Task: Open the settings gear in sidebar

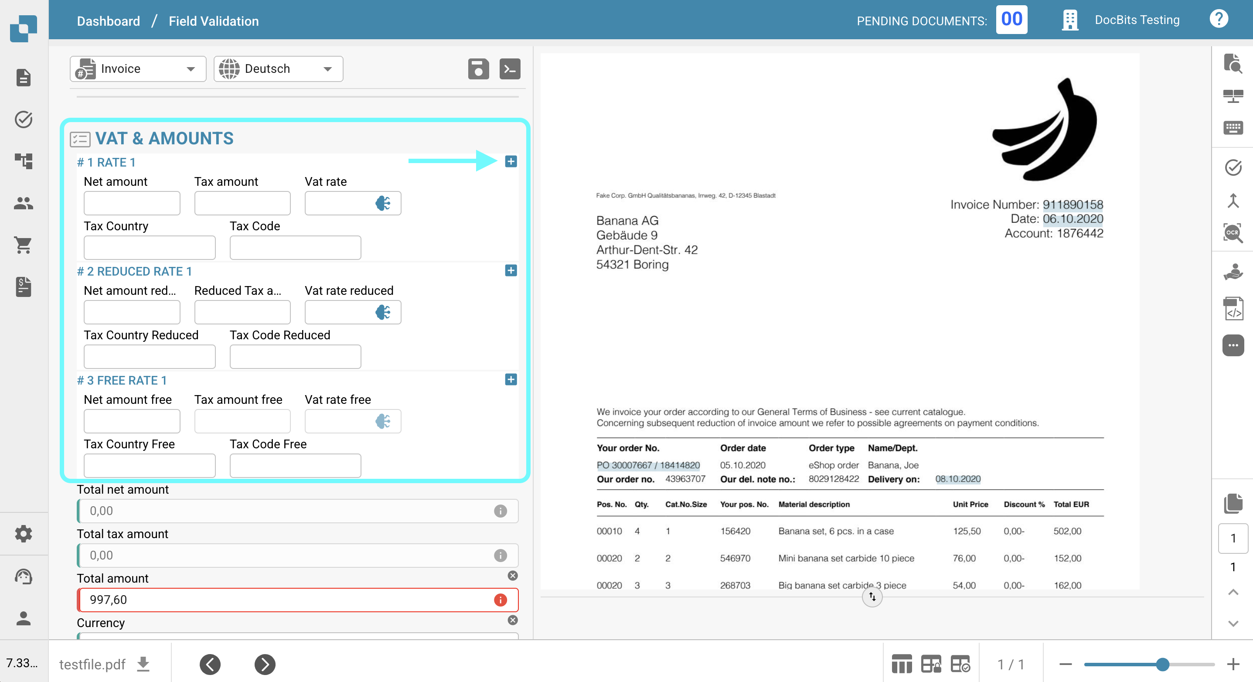Action: 24,534
